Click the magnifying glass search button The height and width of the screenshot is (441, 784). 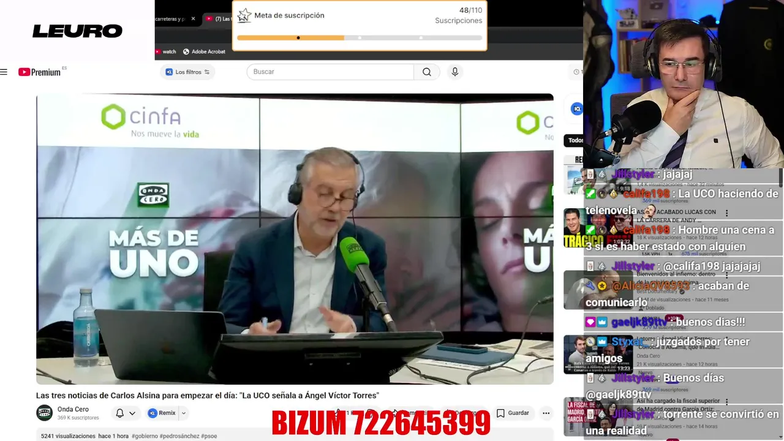pyautogui.click(x=427, y=72)
